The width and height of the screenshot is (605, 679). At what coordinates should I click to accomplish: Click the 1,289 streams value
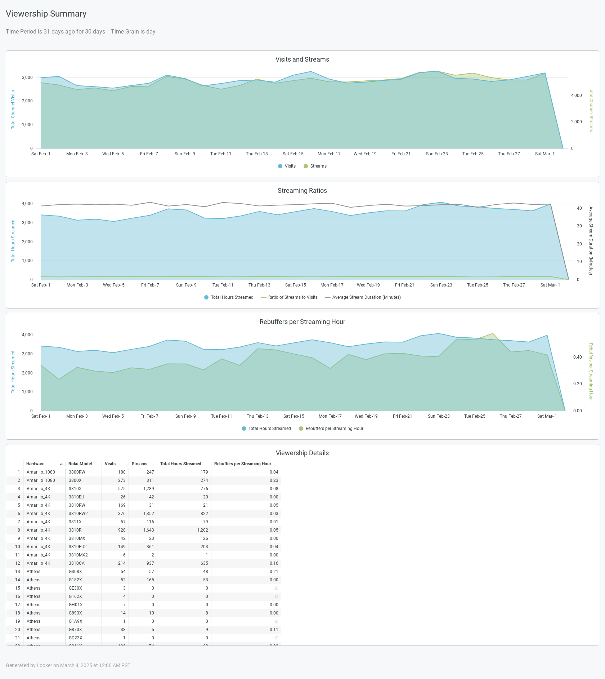(148, 489)
